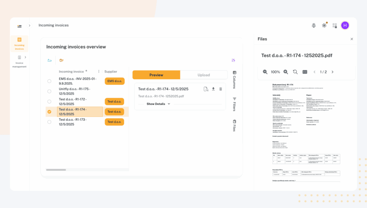This screenshot has height=208, width=367.
Task: Click the 100% zoom level indicator
Action: point(275,71)
